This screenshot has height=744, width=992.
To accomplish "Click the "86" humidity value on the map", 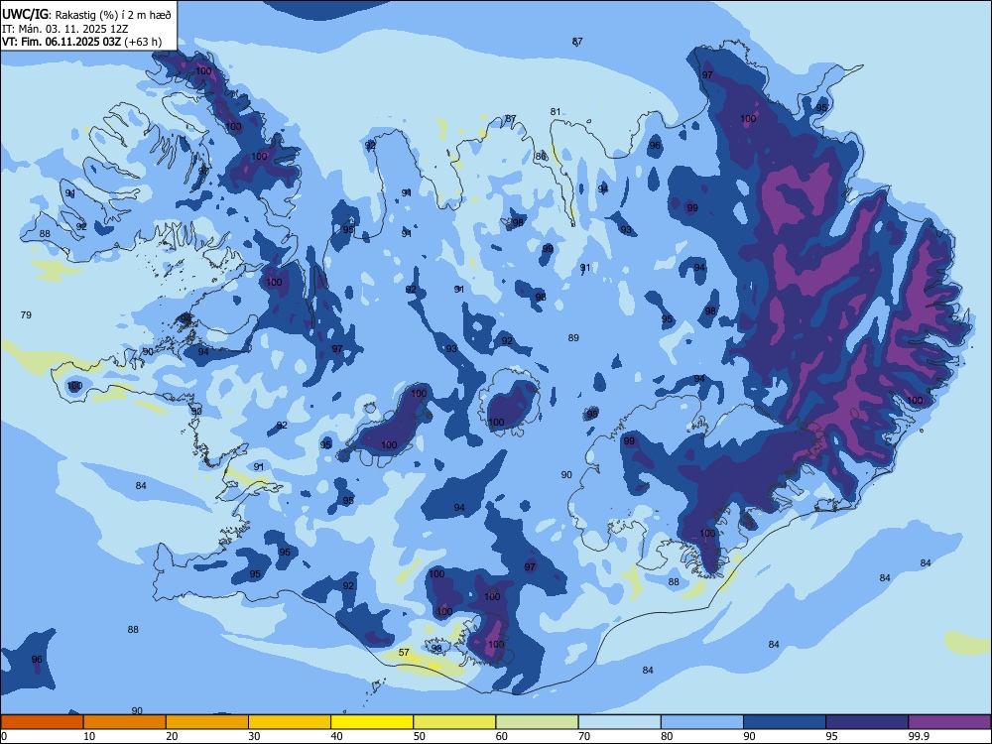I will [x=541, y=156].
